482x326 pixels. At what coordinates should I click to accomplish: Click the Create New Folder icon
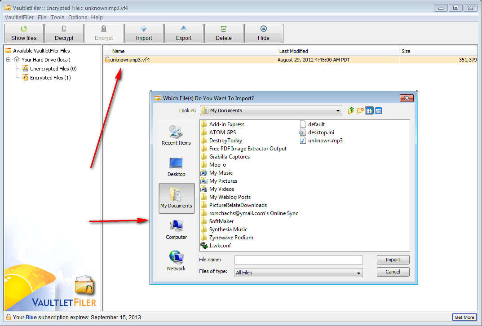point(360,110)
